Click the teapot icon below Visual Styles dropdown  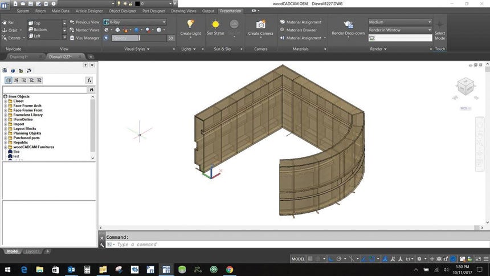117,30
